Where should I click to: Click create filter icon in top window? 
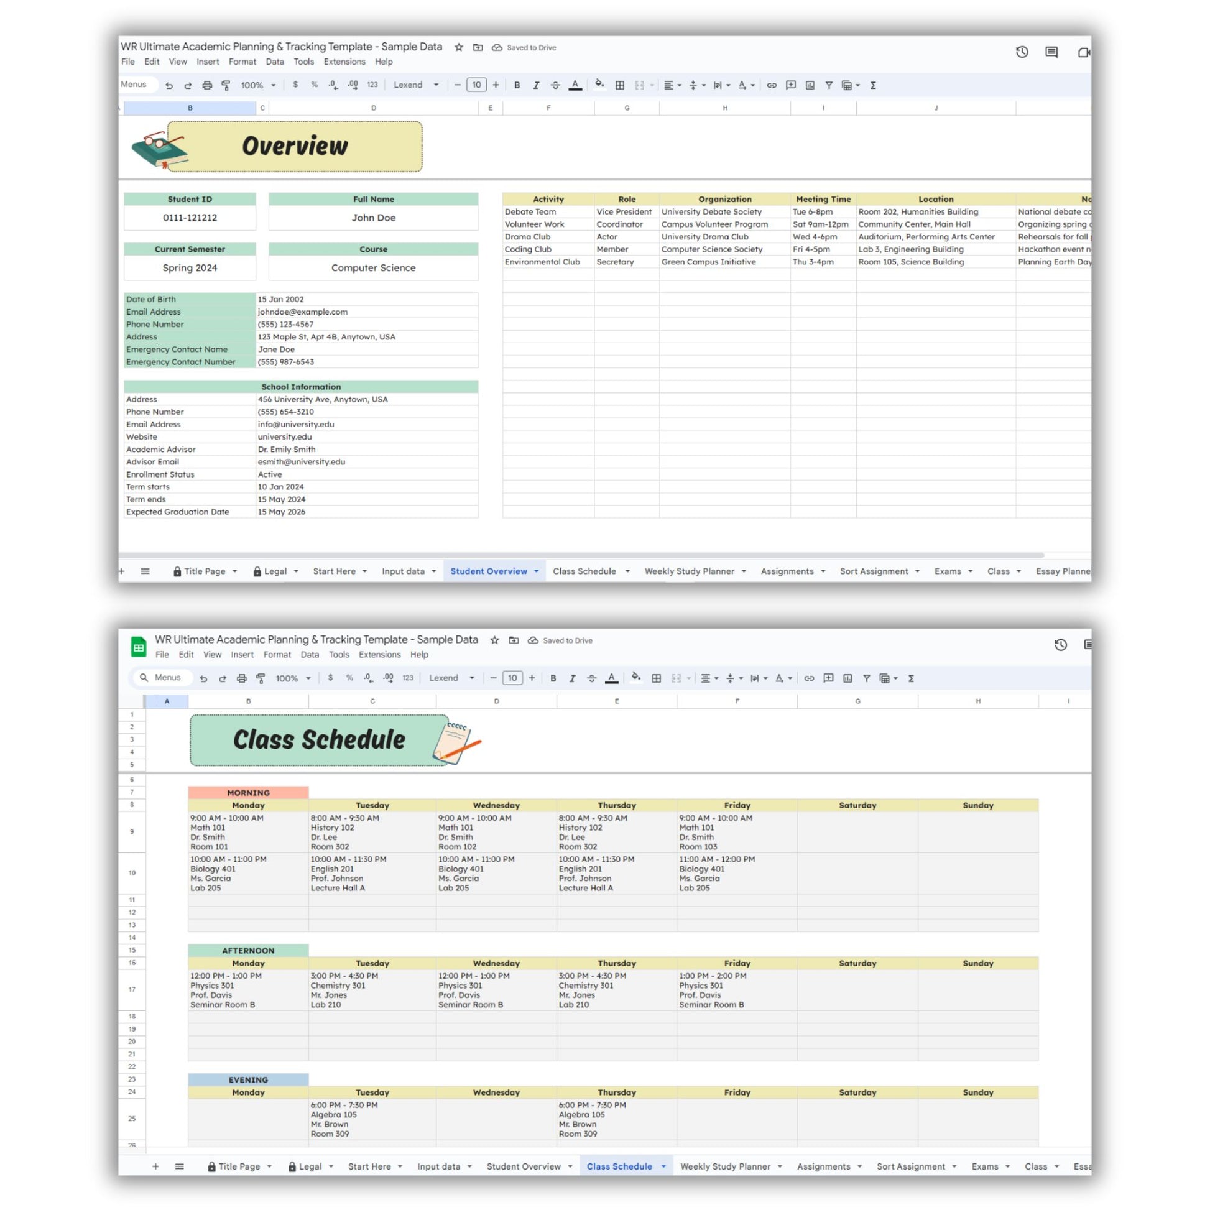pyautogui.click(x=829, y=85)
